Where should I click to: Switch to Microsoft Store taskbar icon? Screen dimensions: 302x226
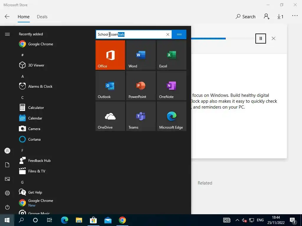tap(93, 220)
